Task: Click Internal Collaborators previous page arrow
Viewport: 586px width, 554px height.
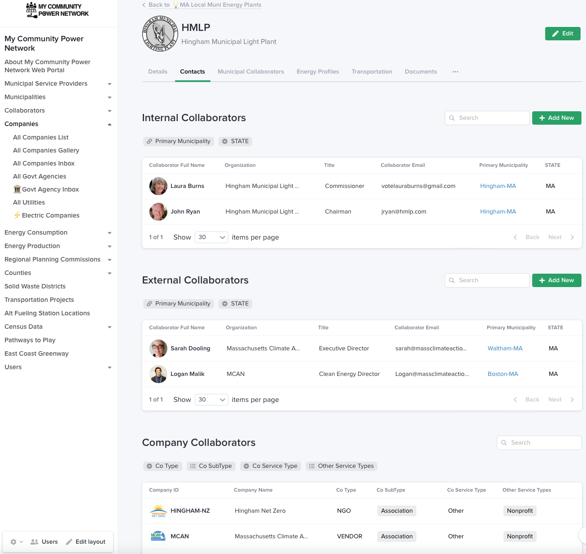Action: click(515, 237)
